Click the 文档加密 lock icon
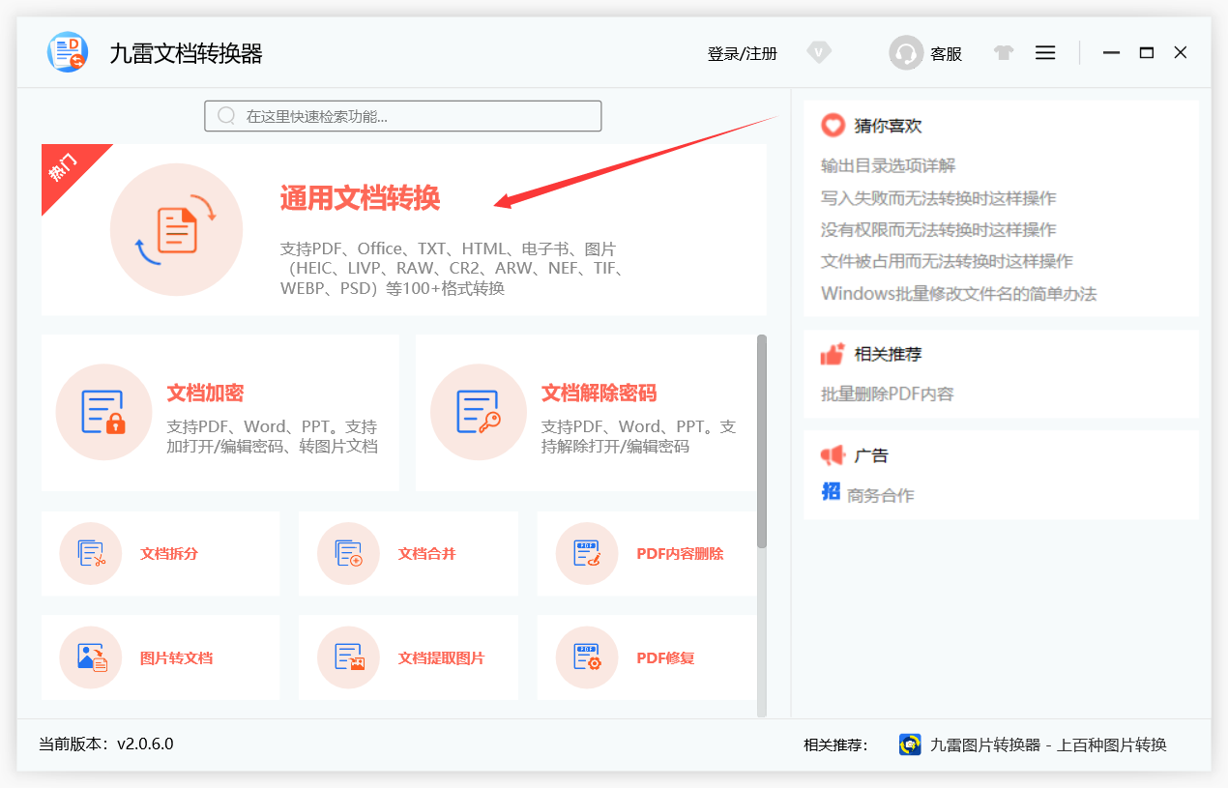Screen dimensions: 1228x788 [x=103, y=412]
